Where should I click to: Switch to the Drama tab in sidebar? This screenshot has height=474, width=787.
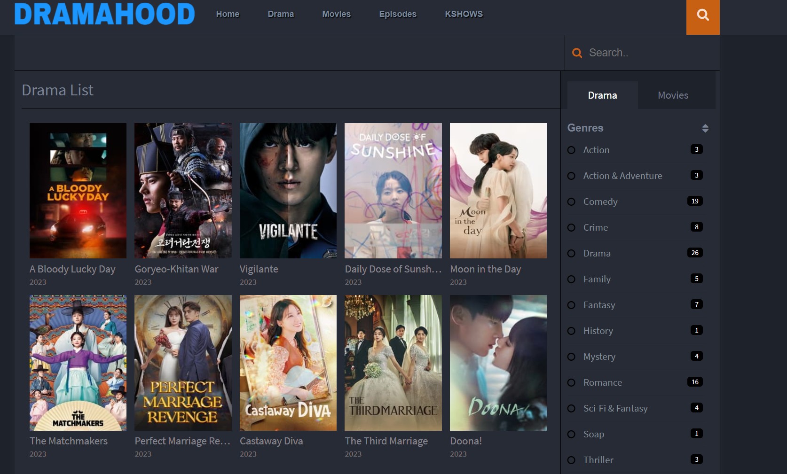602,95
